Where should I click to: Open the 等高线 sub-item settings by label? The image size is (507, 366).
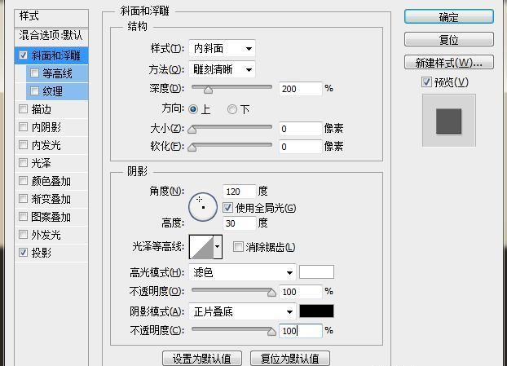tap(57, 73)
